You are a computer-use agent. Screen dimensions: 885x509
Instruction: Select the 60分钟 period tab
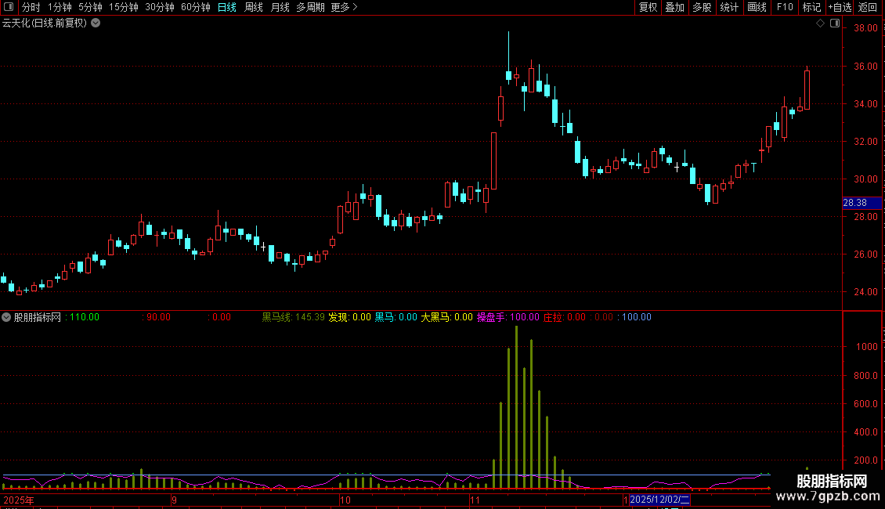(x=195, y=7)
